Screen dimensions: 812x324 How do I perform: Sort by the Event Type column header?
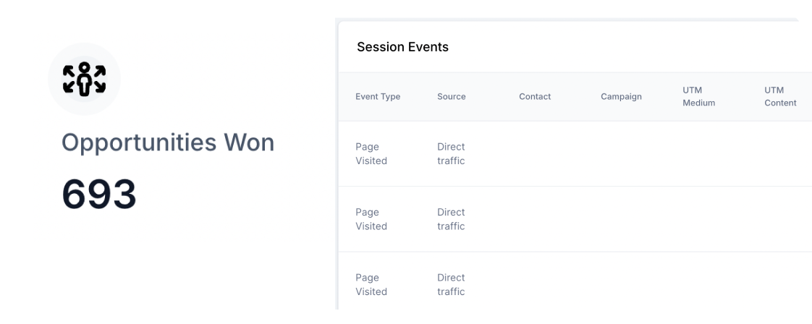(x=378, y=96)
